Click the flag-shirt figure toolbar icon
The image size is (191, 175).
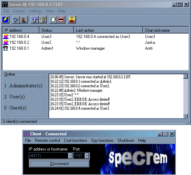coord(35,20)
